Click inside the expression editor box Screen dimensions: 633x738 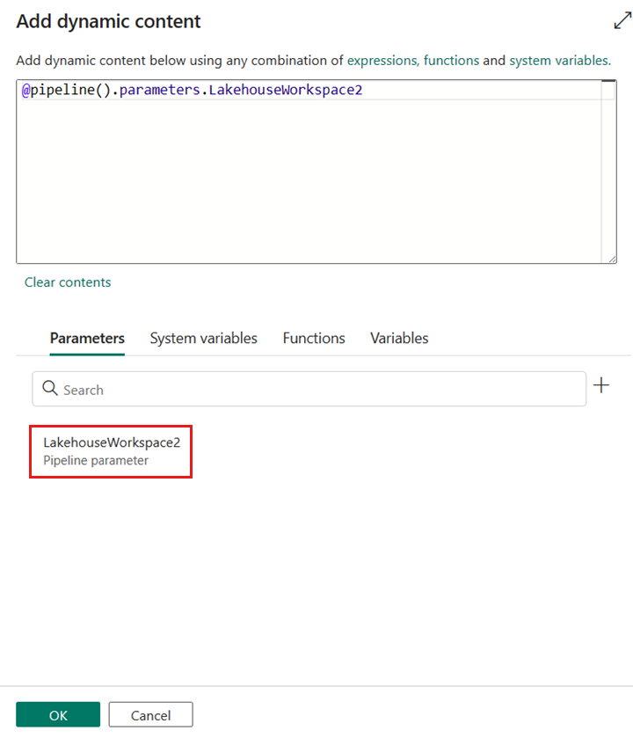click(x=316, y=172)
